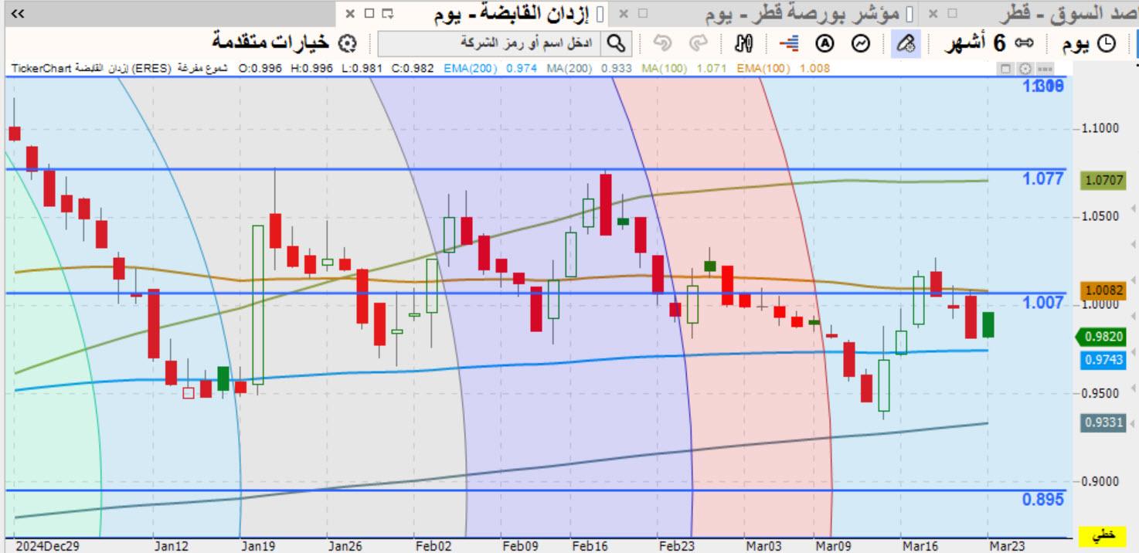
Task: Close the راصد السوق - قطر tab
Action: click(933, 13)
